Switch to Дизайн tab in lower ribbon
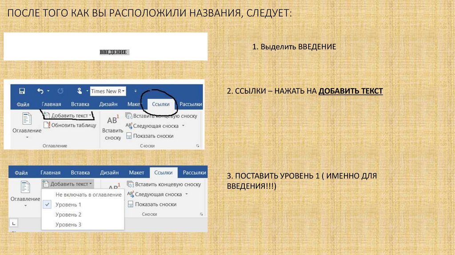This screenshot has width=455, height=255. click(109, 173)
